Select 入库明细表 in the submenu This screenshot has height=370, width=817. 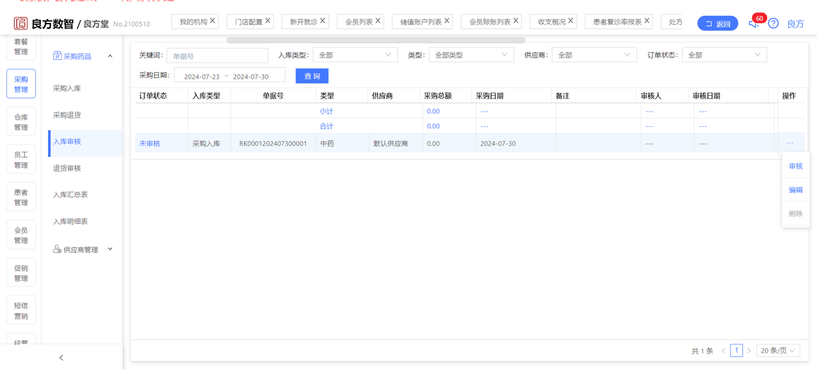(70, 221)
